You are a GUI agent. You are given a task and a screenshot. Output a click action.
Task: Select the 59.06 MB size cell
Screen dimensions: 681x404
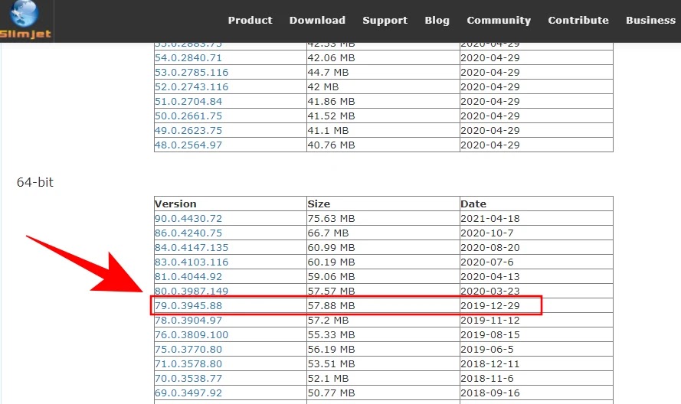(383, 276)
